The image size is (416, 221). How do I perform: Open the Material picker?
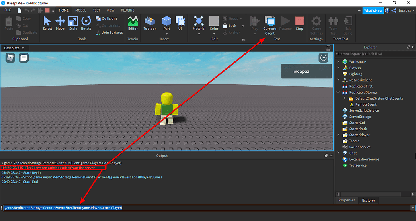click(x=199, y=23)
